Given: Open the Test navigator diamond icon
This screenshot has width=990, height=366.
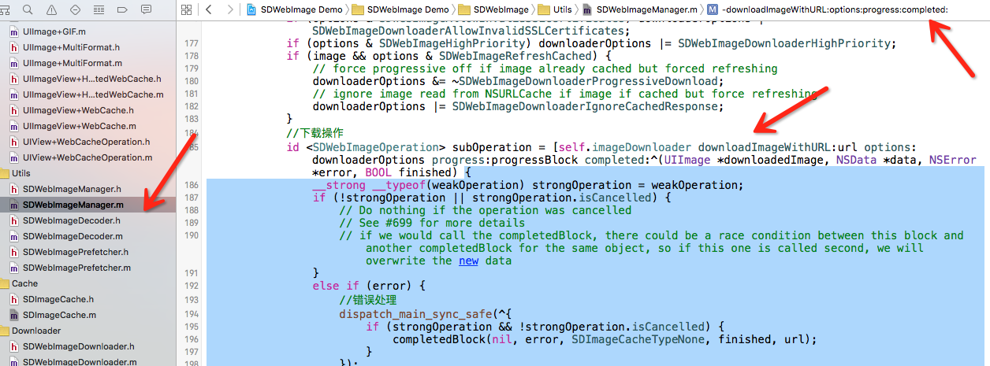Looking at the screenshot, I should [75, 9].
